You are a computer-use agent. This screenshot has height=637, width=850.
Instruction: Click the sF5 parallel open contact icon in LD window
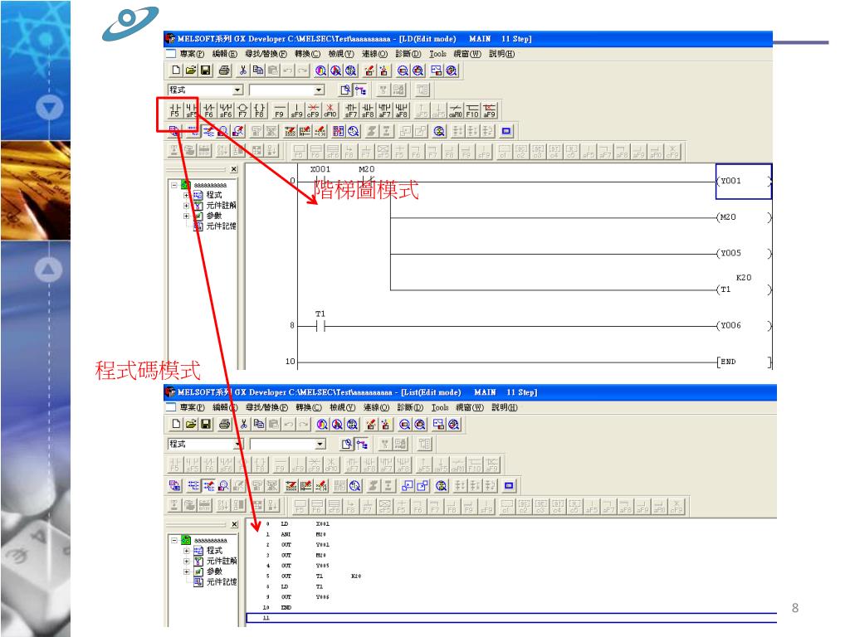192,110
